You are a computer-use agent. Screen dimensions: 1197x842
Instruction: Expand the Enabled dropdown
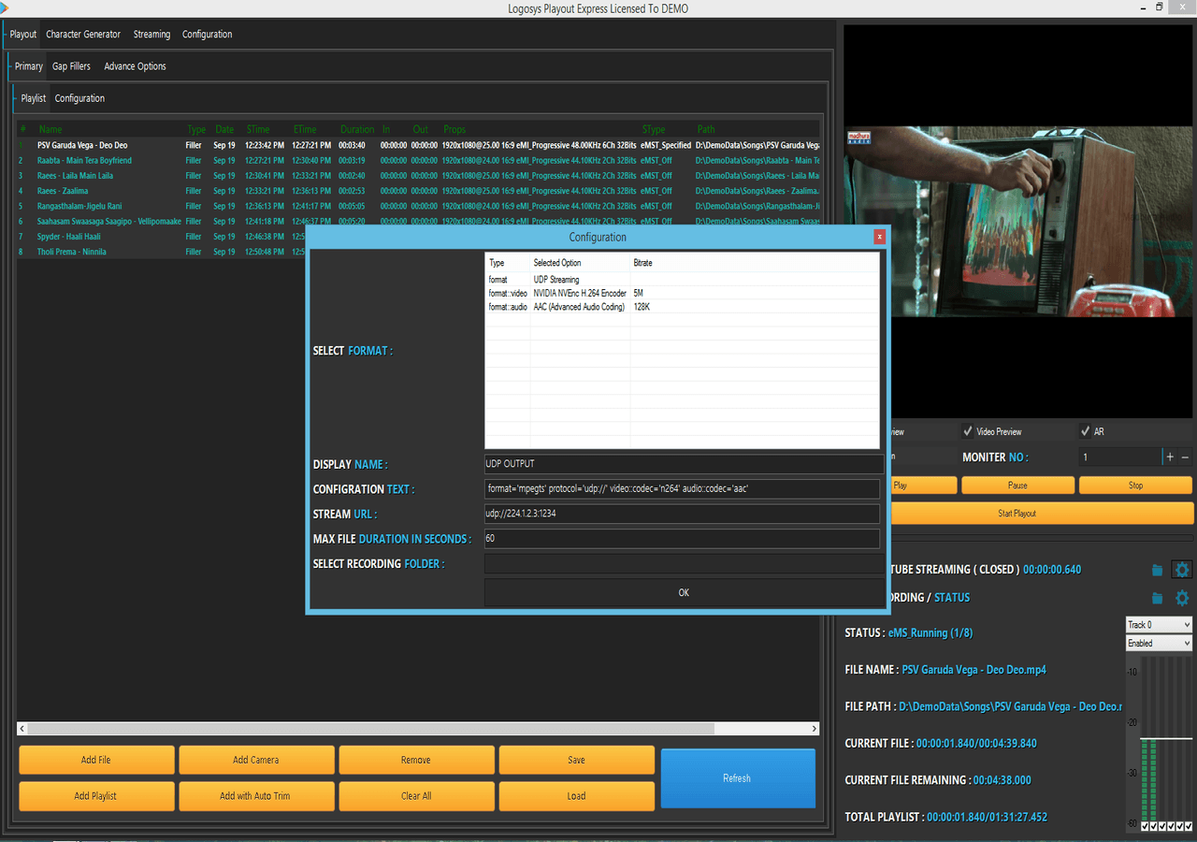coord(1159,644)
